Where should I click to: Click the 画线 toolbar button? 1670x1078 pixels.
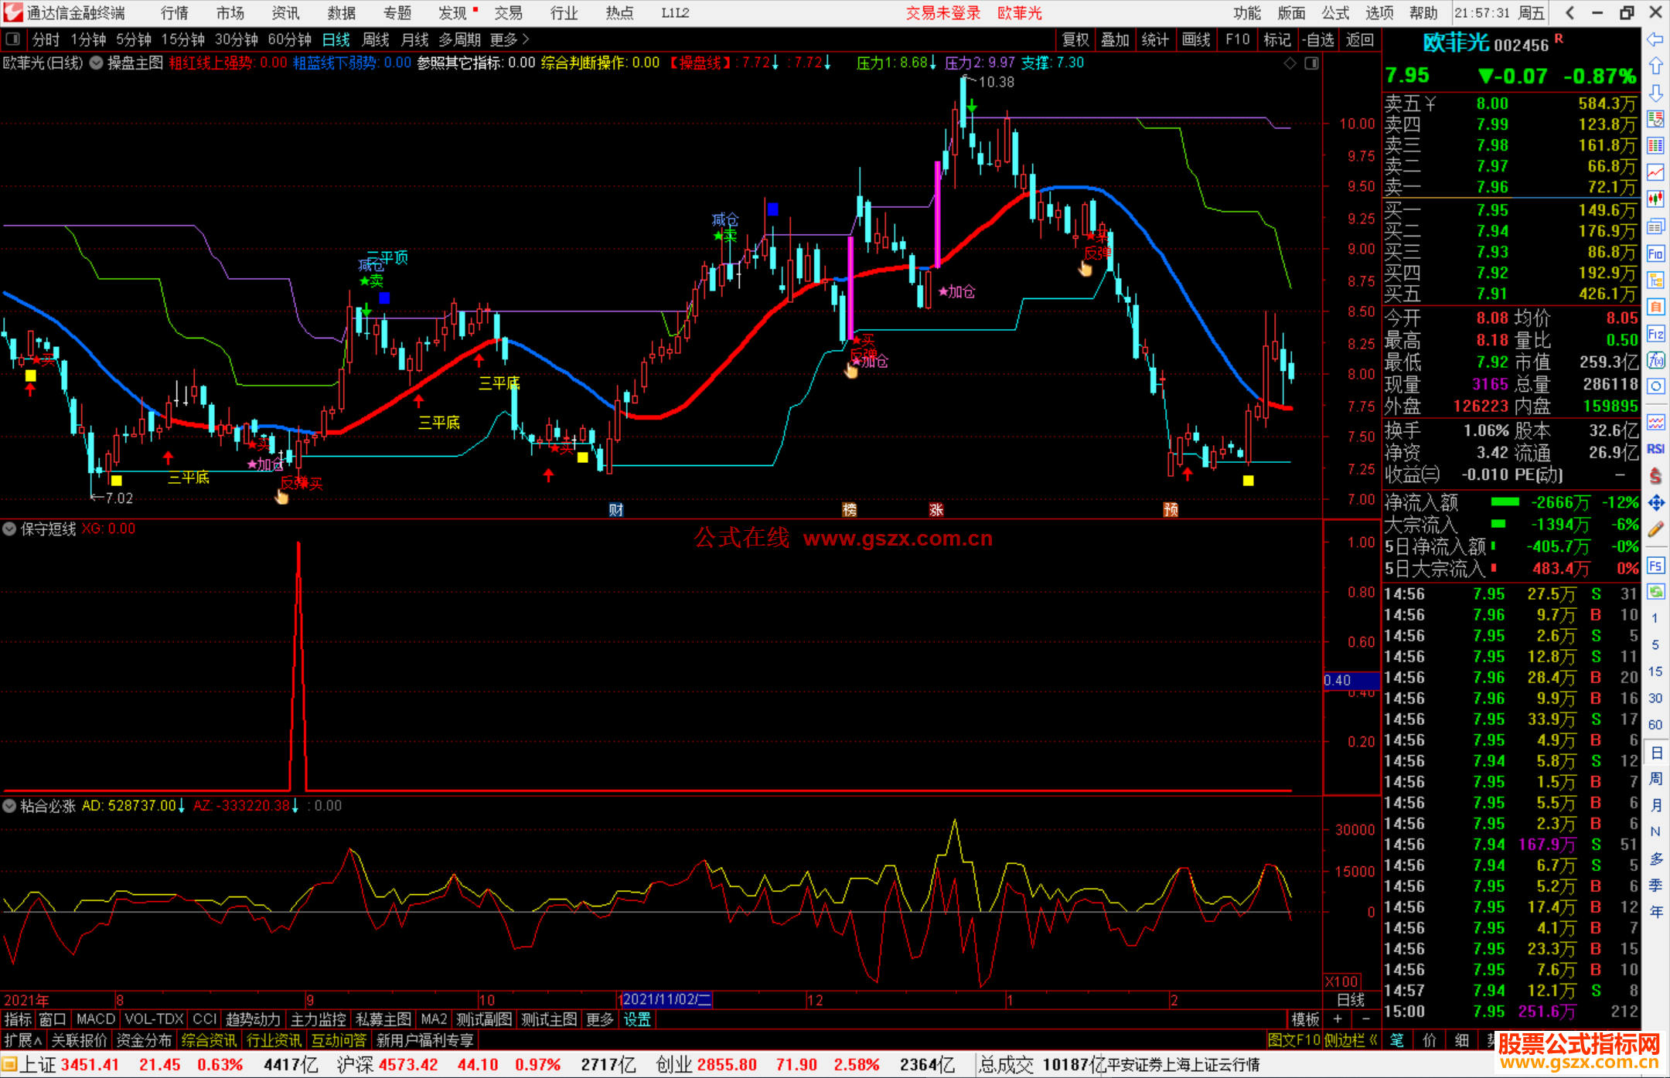click(x=1196, y=39)
